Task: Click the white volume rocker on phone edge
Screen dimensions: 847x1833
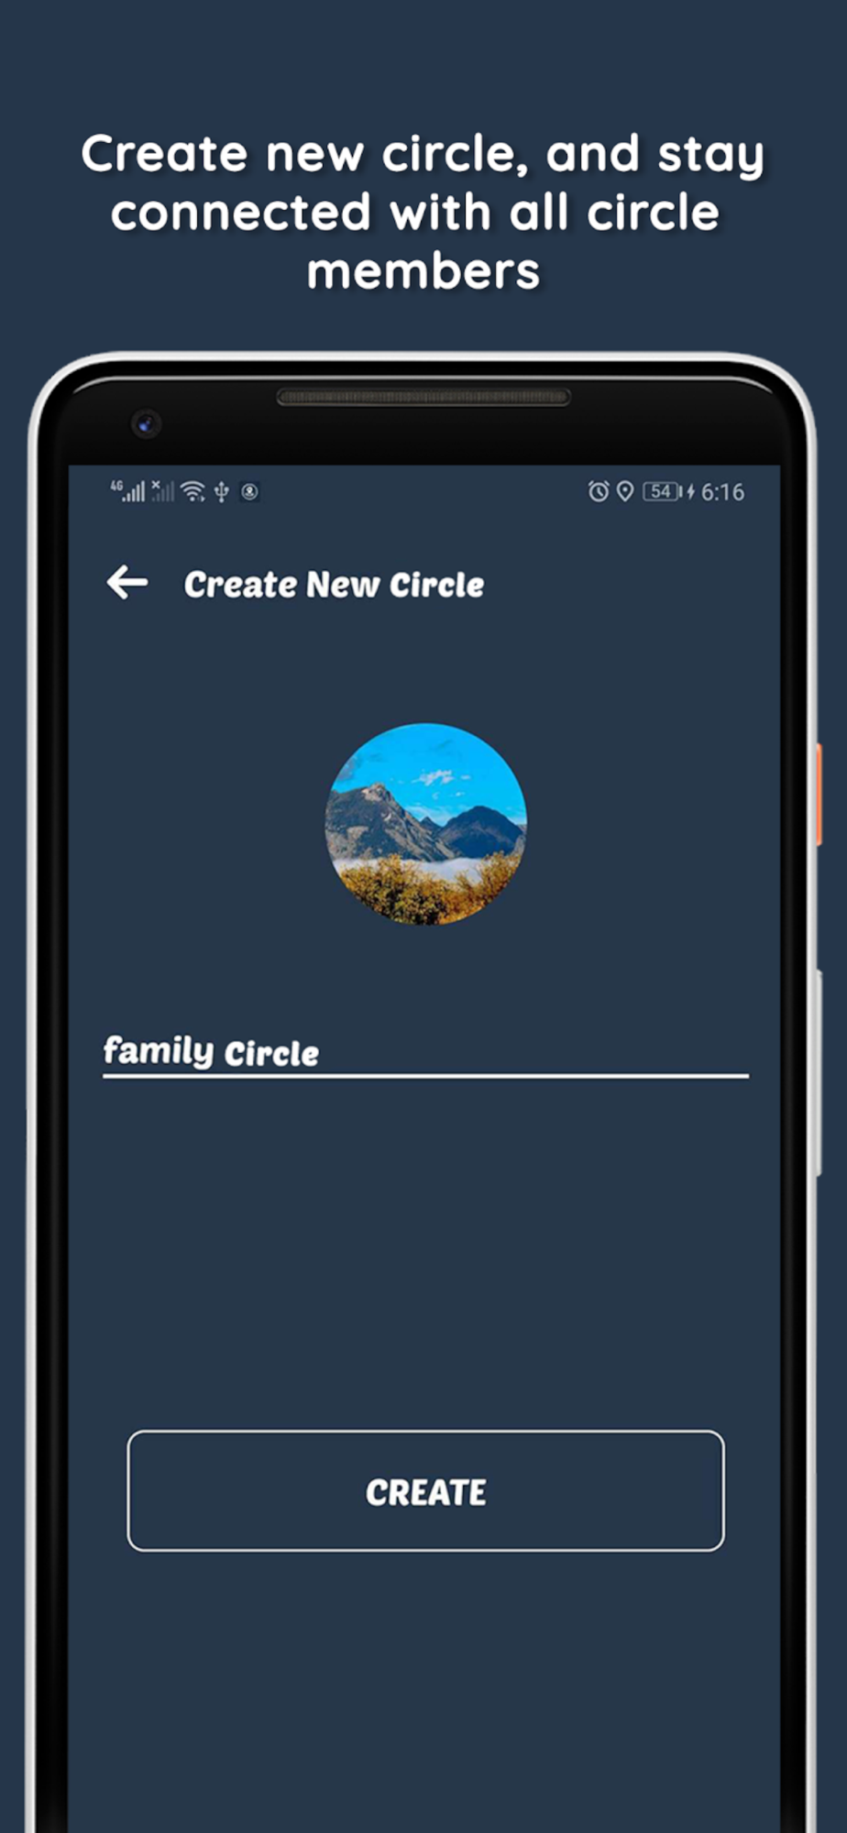Action: (x=819, y=1072)
